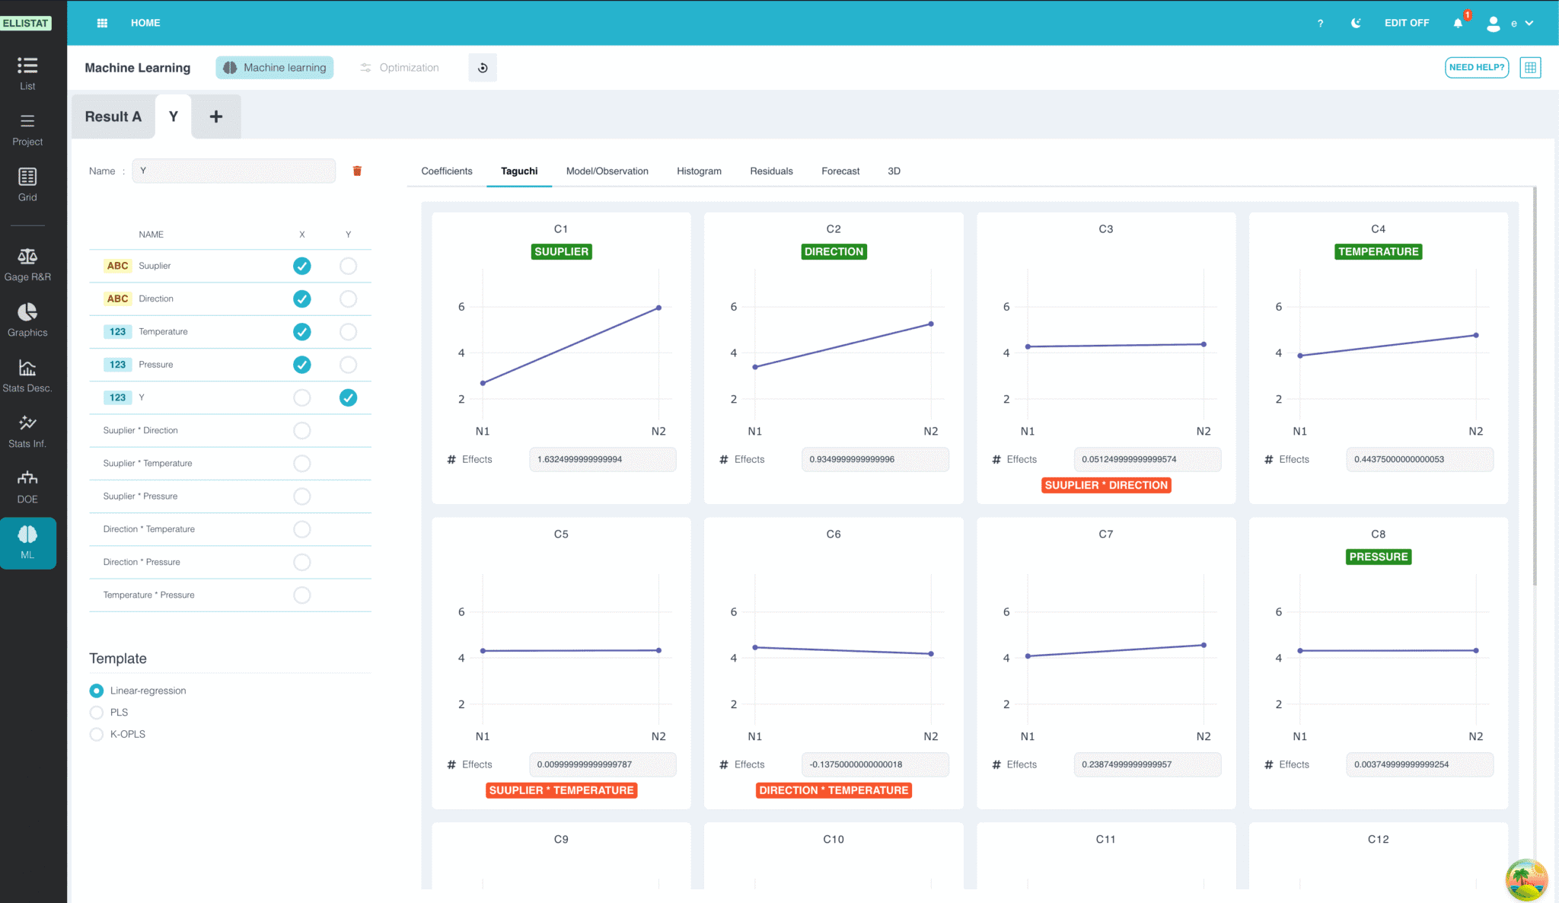Open Stats Desc. sidebar module
The height and width of the screenshot is (903, 1559).
pos(27,375)
